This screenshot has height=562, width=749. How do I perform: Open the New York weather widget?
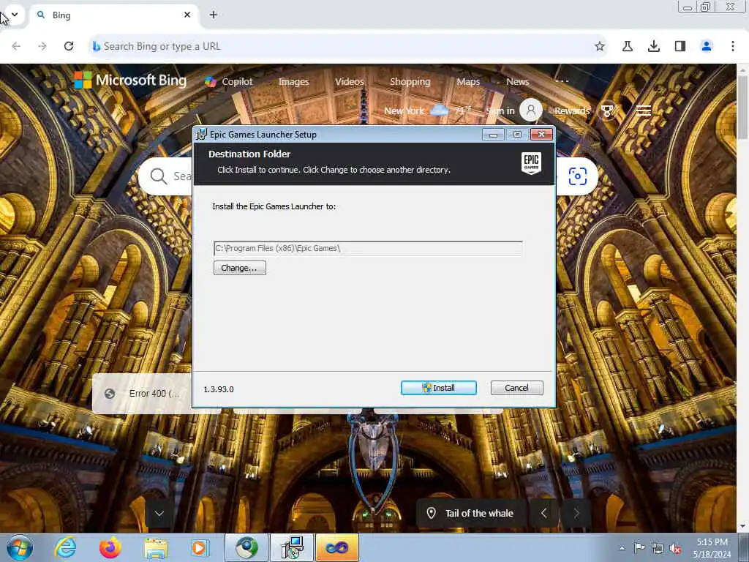click(x=427, y=110)
